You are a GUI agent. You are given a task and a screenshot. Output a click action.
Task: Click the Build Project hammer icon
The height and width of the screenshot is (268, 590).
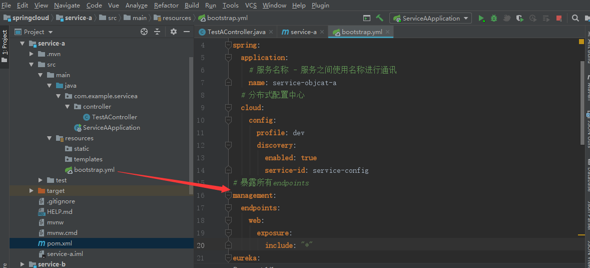point(379,18)
